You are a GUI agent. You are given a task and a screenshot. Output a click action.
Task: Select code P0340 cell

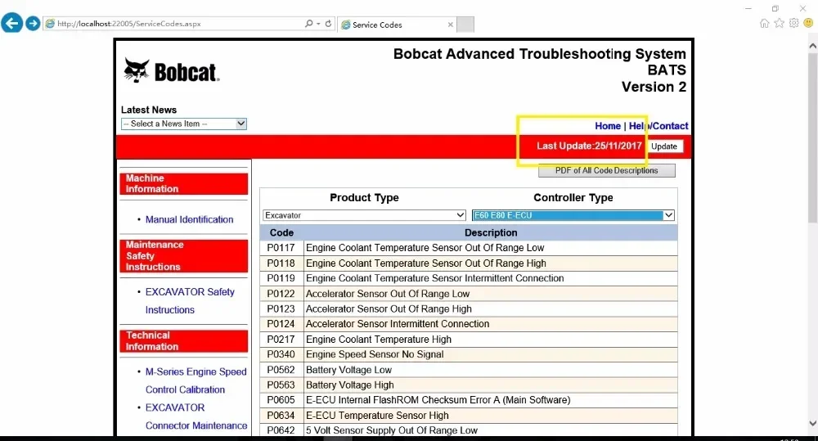pos(281,354)
